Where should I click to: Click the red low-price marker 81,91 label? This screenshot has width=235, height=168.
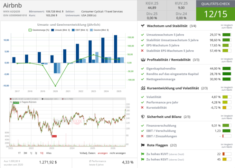[54, 136]
